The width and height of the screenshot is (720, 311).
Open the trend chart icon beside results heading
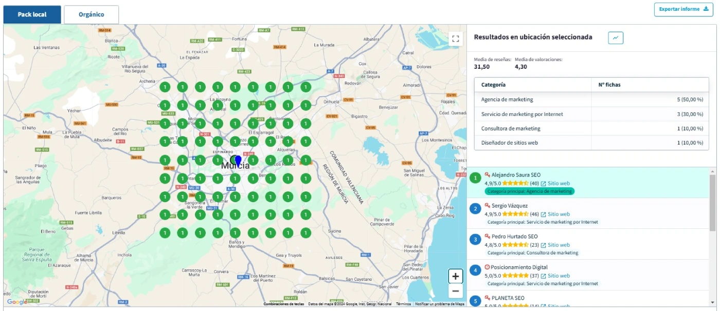(616, 37)
